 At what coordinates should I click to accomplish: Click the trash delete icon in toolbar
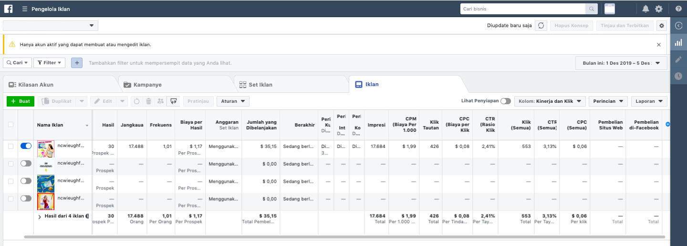(x=148, y=101)
